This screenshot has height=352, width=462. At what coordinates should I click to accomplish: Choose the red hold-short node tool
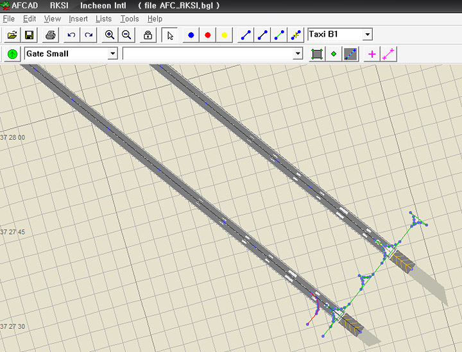[208, 35]
